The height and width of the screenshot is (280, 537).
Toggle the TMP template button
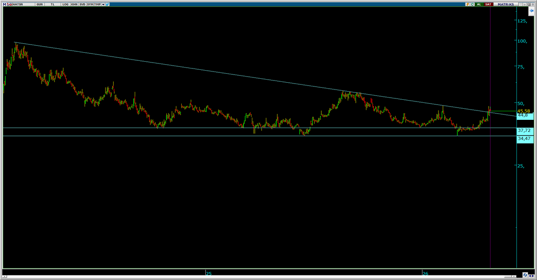pyautogui.click(x=97, y=4)
